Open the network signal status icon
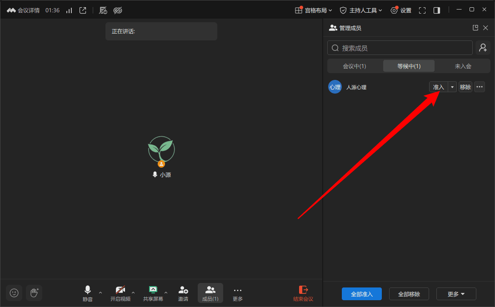 click(69, 10)
